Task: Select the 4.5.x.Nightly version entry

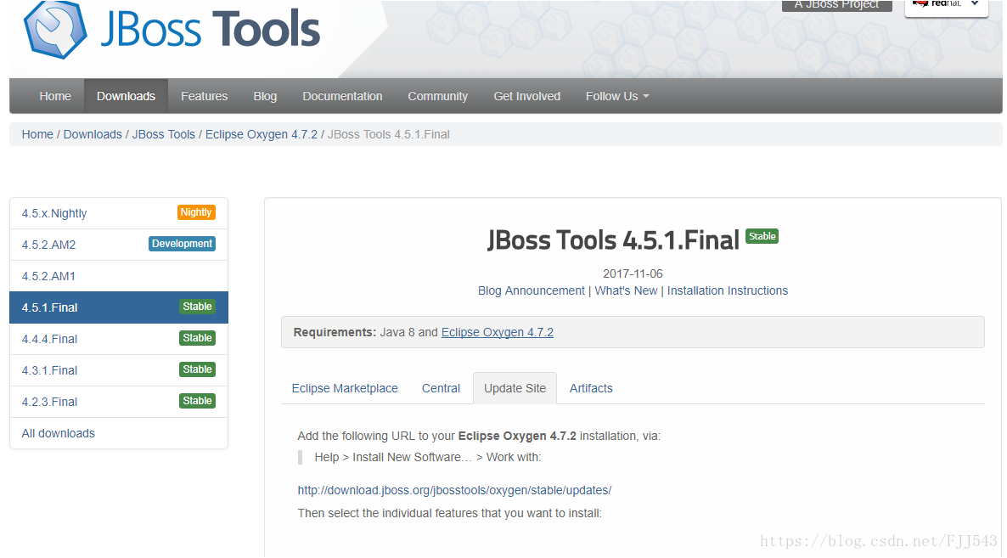Action: 119,213
